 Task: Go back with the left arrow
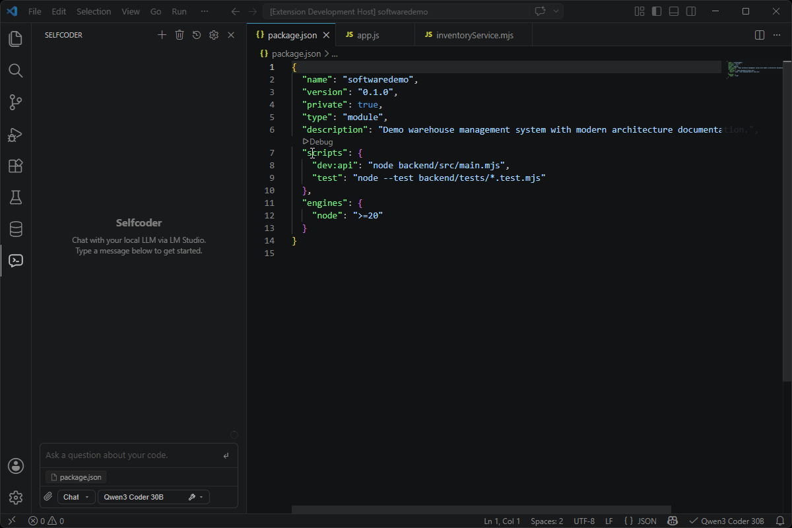click(236, 11)
